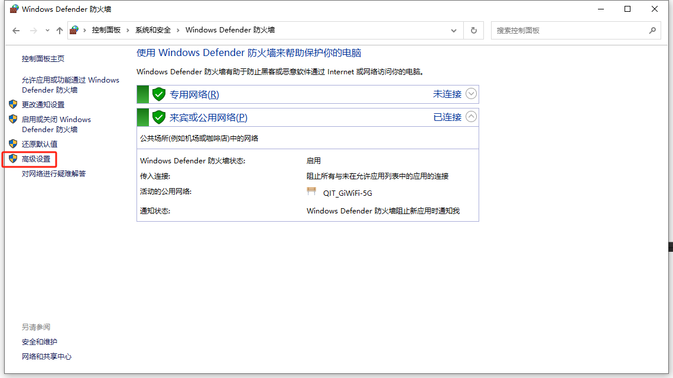Open 网络和共享中心 link
The image size is (673, 378).
47,357
